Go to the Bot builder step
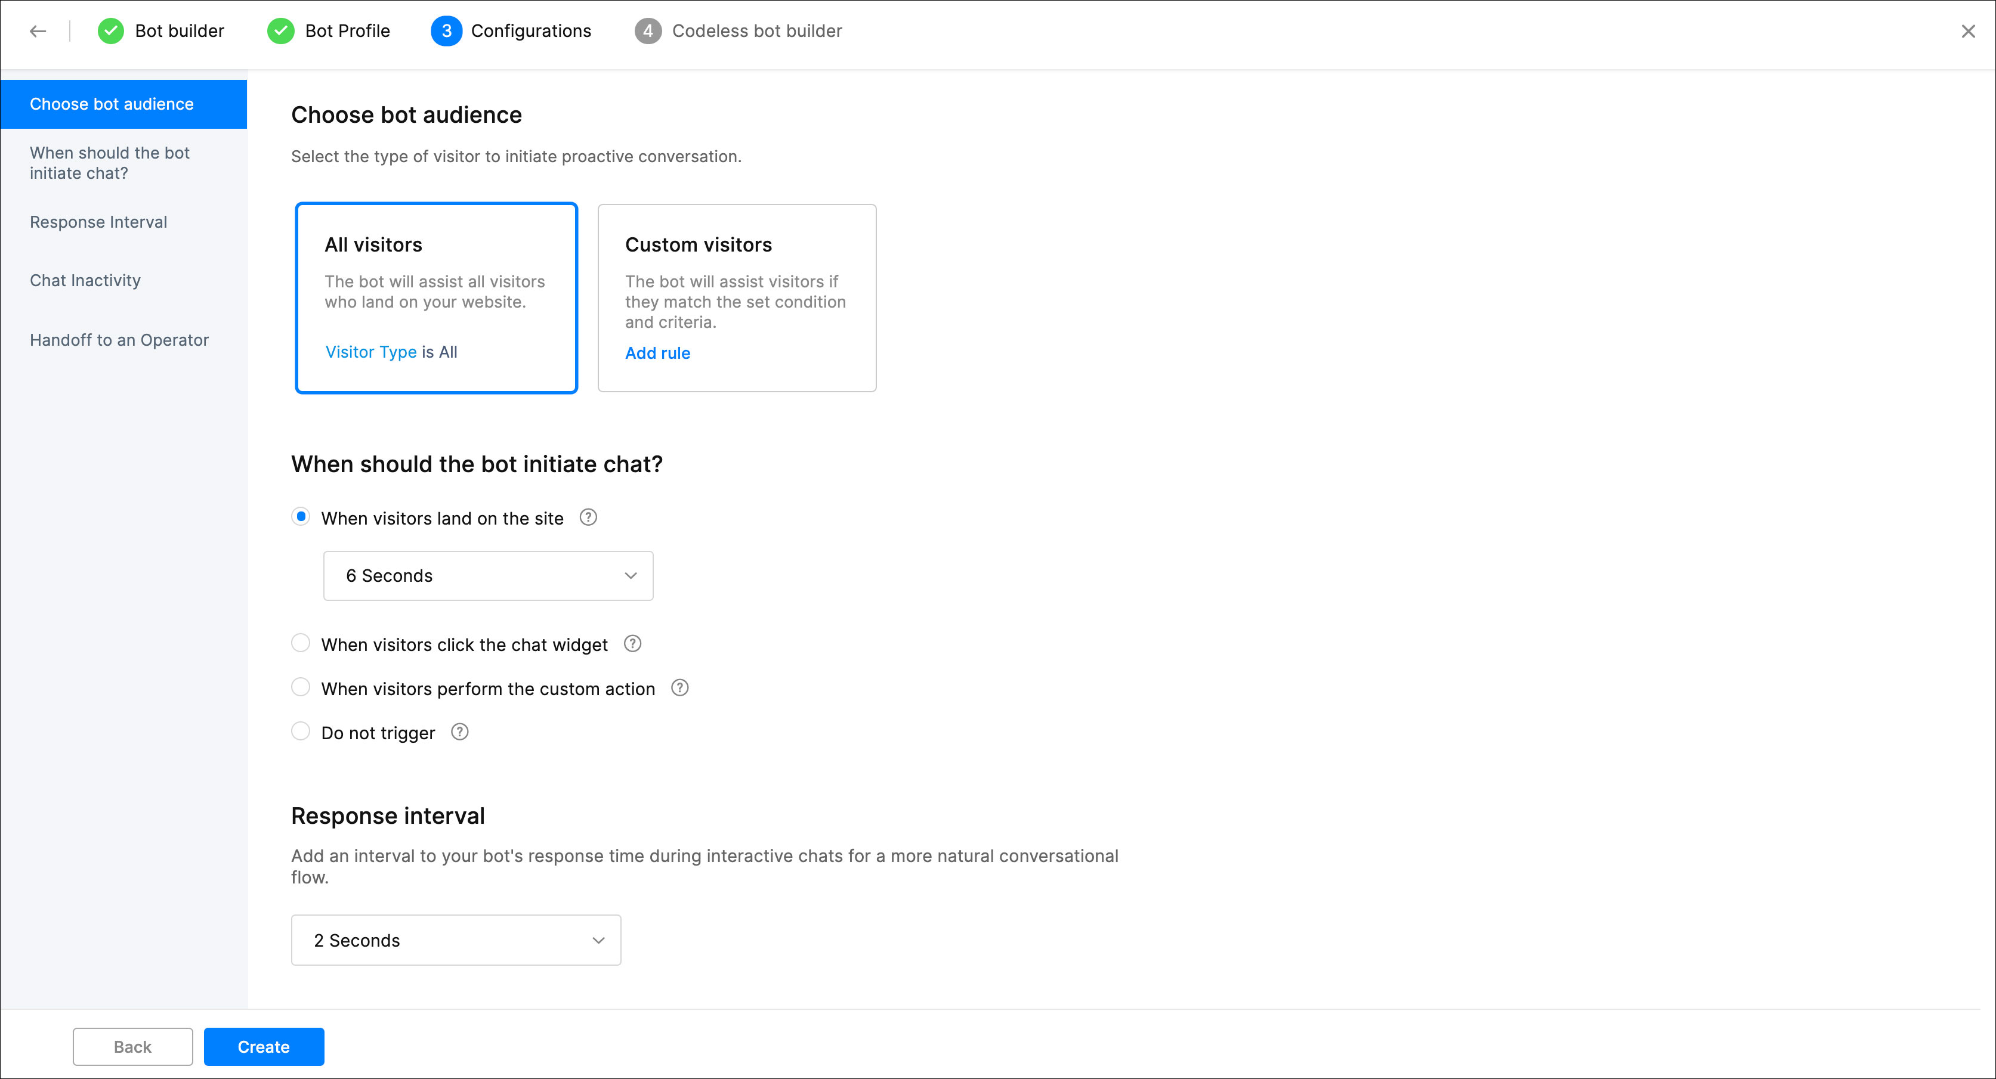The image size is (1996, 1079). click(180, 31)
